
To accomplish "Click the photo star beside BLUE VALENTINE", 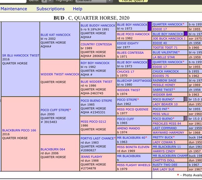I will (x=179, y=52).
